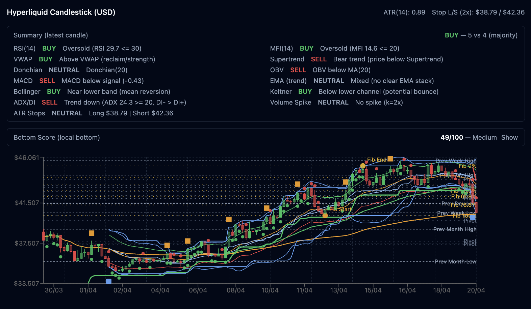Click orange square marker beside Fib End label
The width and height of the screenshot is (531, 309).
coord(390,159)
